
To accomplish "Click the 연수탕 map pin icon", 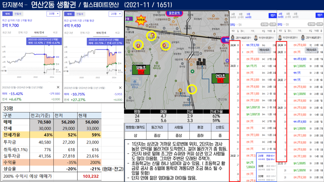I will [x=182, y=63].
